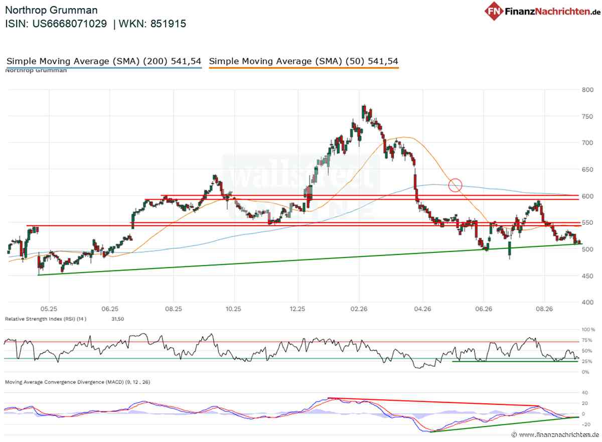
Task: Click the 10.25 date axis label
Action: pos(234,310)
